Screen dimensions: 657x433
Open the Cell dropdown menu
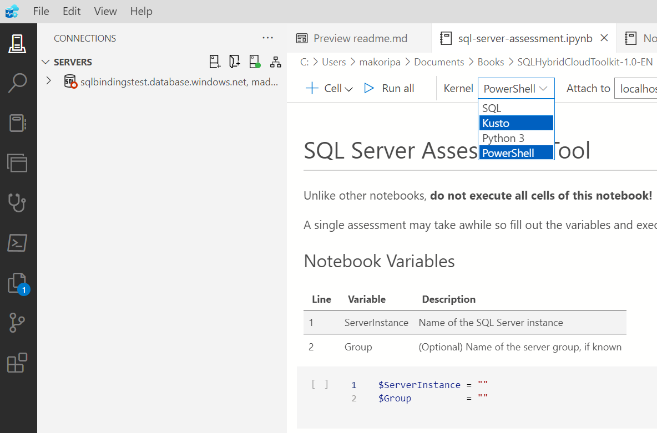tap(328, 88)
